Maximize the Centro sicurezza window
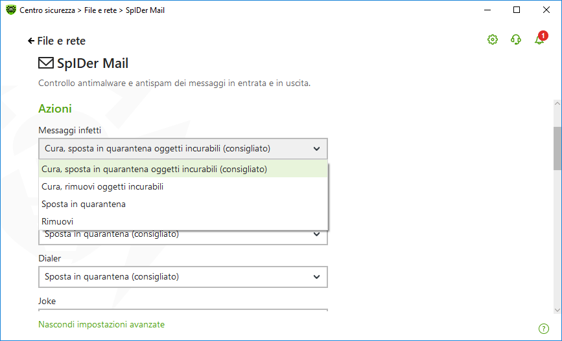Screen dimensions: 562x341 point(517,10)
